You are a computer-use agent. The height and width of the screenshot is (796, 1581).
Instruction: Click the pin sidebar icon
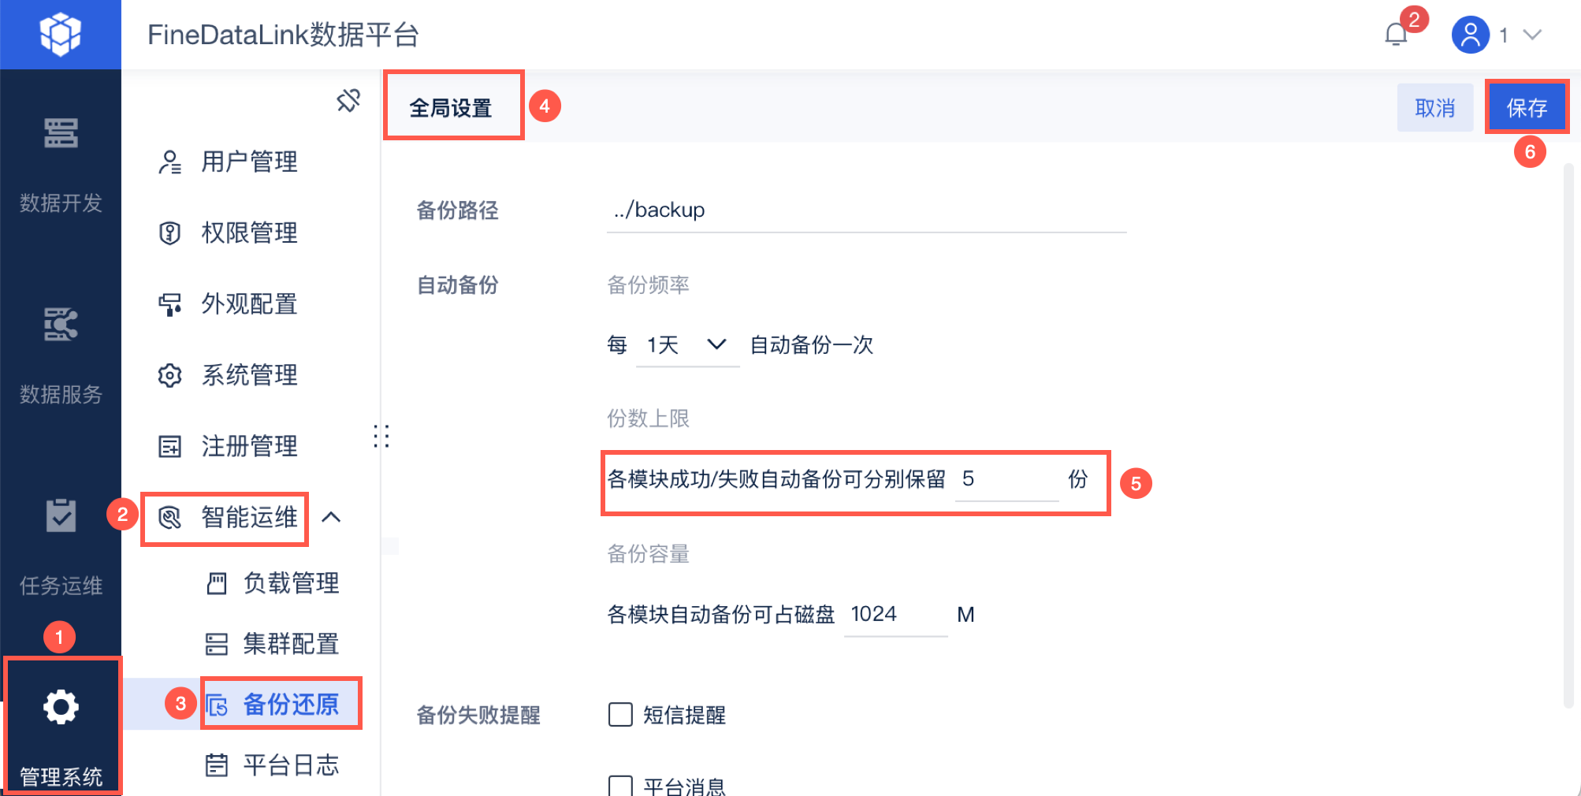pos(348,101)
